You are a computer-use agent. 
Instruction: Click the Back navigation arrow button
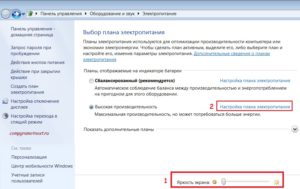click(6, 14)
